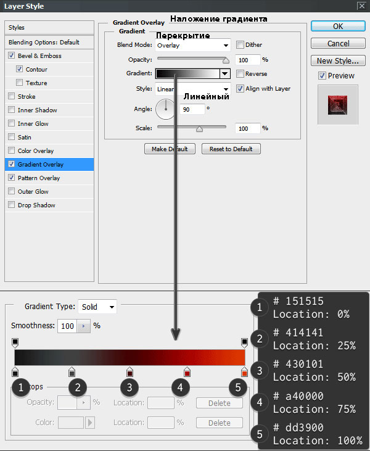Click the color picker arrow beside Color field
Viewport: 370px width, 451px height.
pyautogui.click(x=90, y=423)
